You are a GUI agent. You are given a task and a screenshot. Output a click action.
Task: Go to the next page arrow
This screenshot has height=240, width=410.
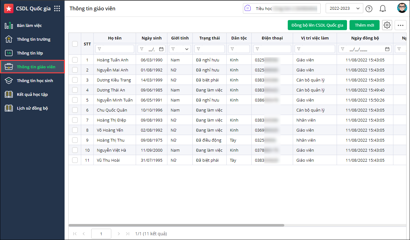point(119,234)
